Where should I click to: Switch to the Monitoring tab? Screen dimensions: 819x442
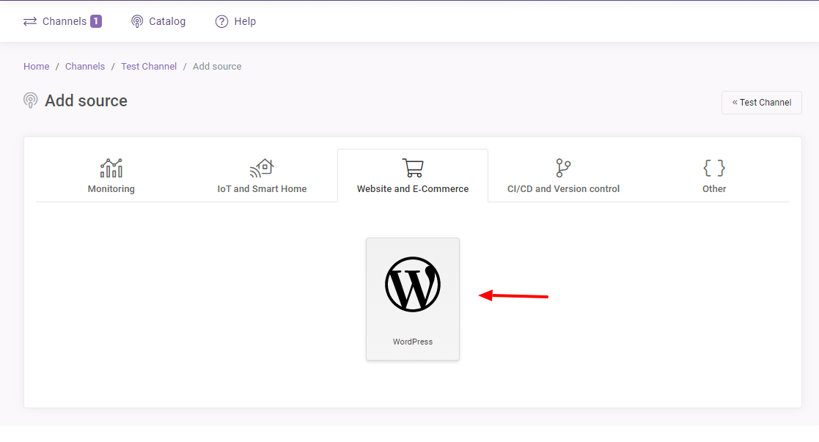pyautogui.click(x=111, y=175)
